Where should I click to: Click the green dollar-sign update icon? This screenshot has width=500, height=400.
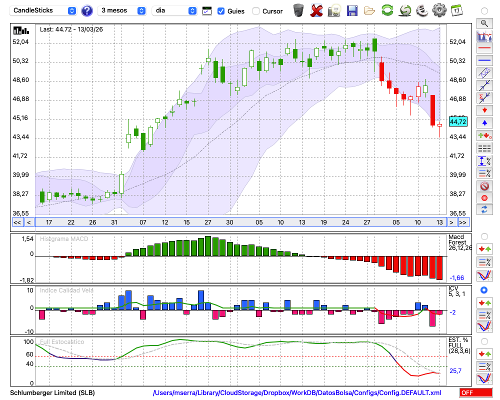(405, 10)
